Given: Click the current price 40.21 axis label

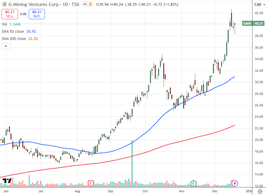Looking at the screenshot, I should (258, 23).
